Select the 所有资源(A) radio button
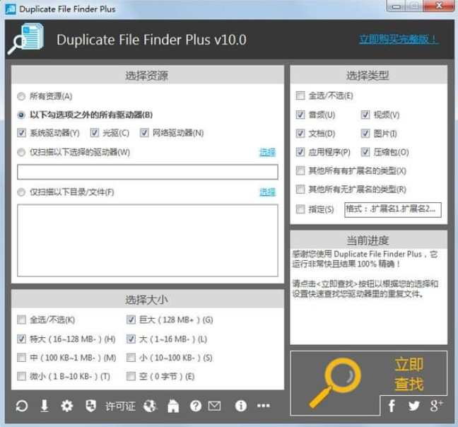 (21, 96)
